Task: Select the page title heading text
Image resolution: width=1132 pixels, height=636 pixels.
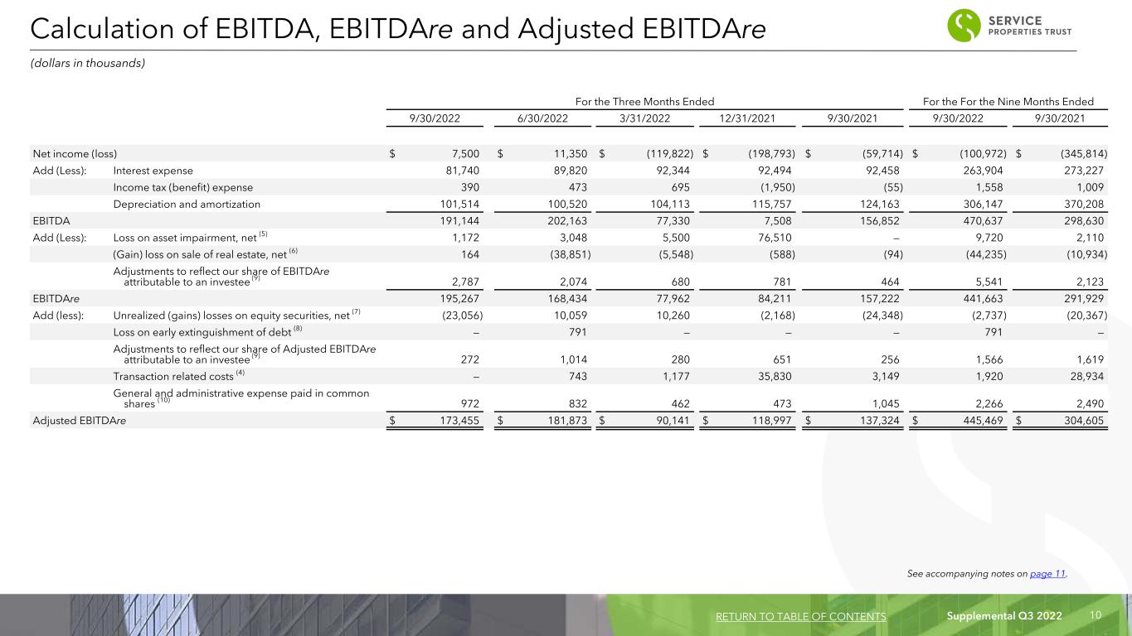Action: 397,28
